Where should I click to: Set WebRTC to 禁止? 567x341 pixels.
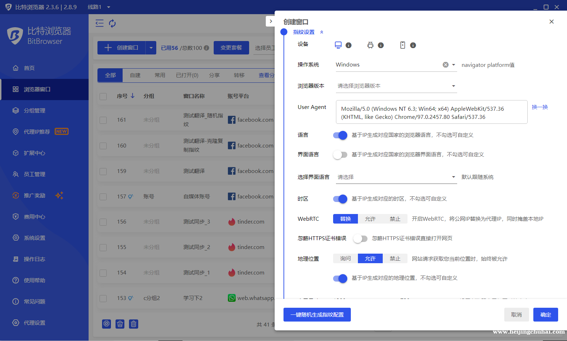tap(395, 219)
